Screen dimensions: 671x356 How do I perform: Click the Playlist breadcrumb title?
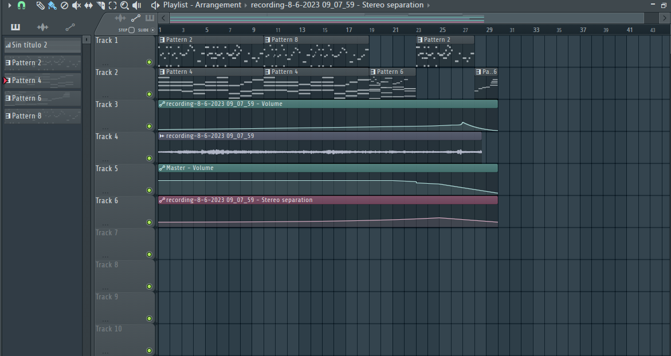(x=175, y=5)
